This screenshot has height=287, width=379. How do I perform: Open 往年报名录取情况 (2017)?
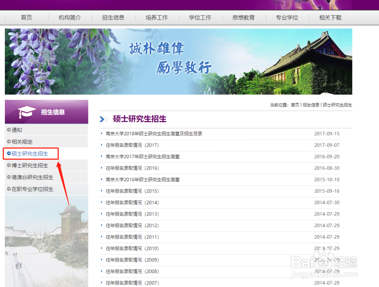[x=132, y=145]
